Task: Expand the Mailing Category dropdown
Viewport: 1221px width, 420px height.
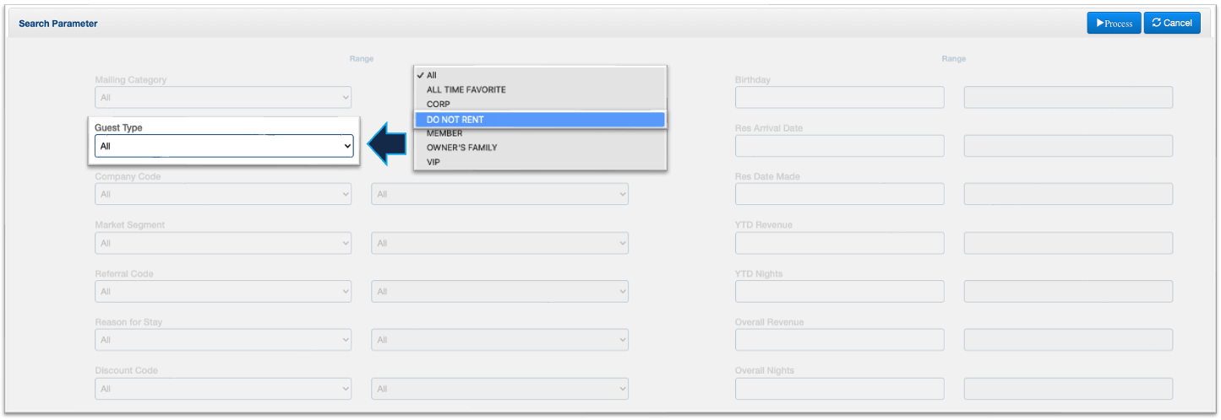Action: [x=223, y=98]
